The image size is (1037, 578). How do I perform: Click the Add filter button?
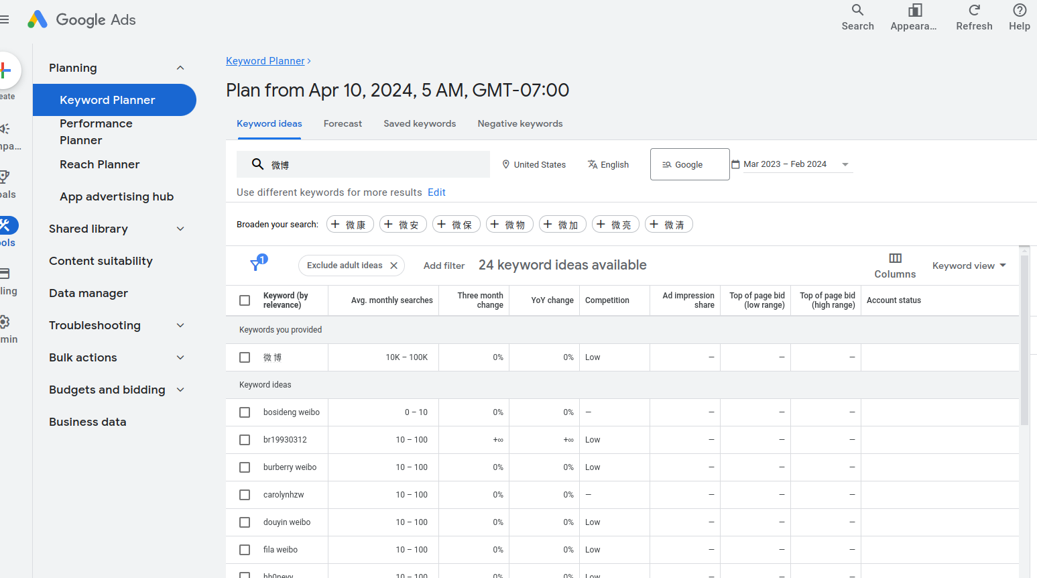click(x=444, y=266)
